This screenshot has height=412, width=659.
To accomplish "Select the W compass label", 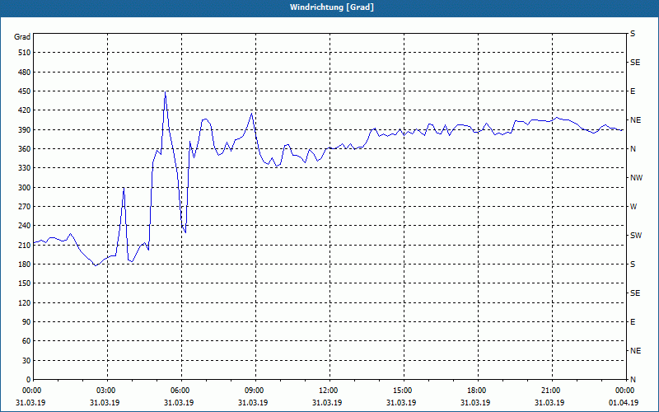I will 633,207.
